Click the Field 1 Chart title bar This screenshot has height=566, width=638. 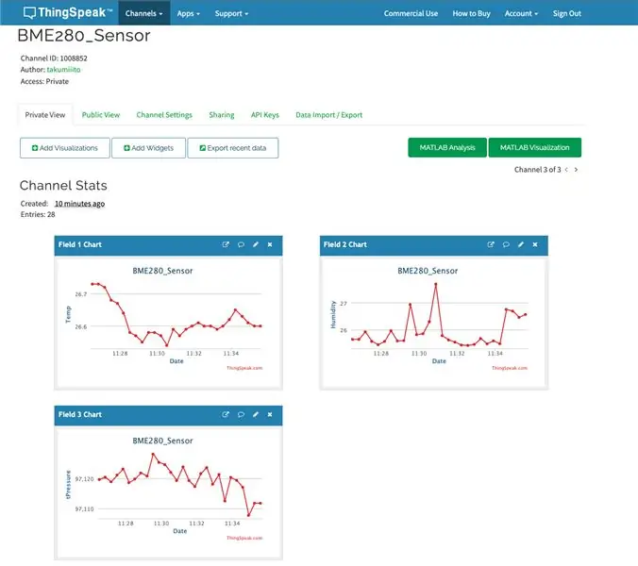coord(168,245)
